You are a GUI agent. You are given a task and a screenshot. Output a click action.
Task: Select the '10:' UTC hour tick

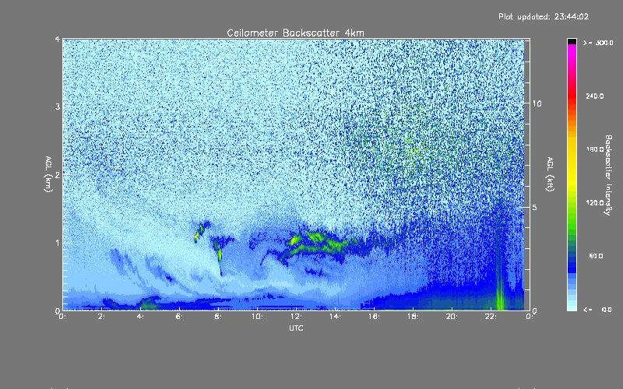(x=257, y=317)
